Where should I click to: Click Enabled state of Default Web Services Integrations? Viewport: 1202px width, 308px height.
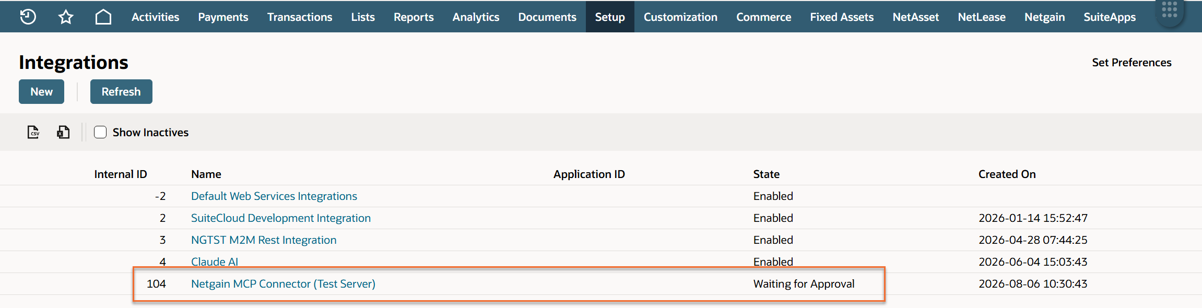tap(773, 196)
